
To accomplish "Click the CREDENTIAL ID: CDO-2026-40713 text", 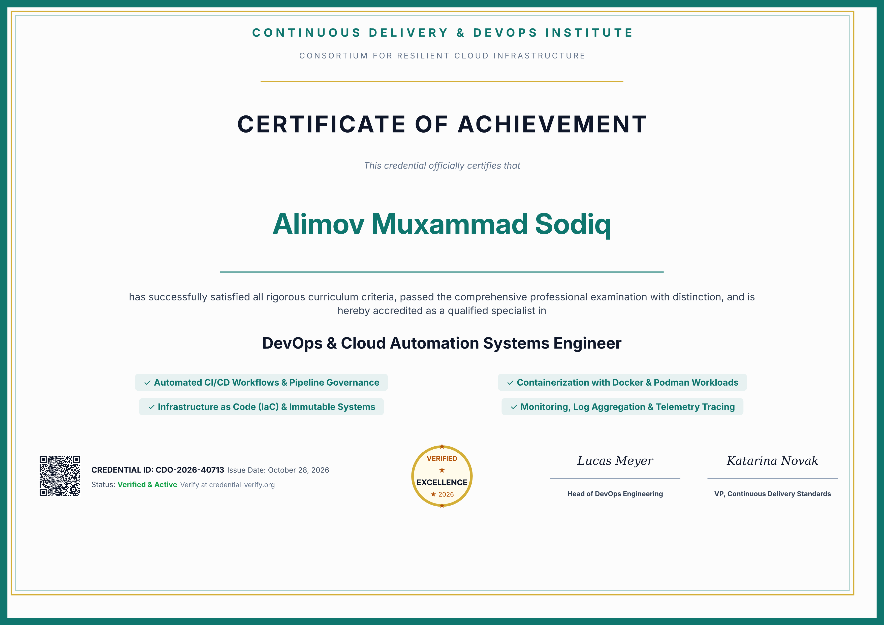I will click(157, 470).
